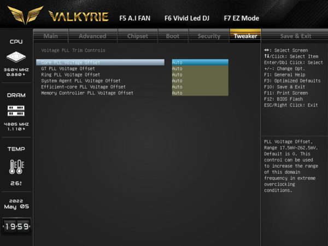The width and height of the screenshot is (328, 246).
Task: Open Auto value for GT PLL Voltage
Action: 200,69
